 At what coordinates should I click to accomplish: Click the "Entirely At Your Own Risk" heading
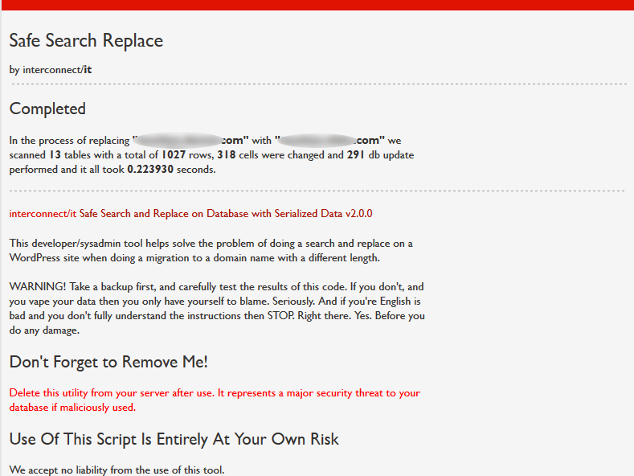click(174, 439)
